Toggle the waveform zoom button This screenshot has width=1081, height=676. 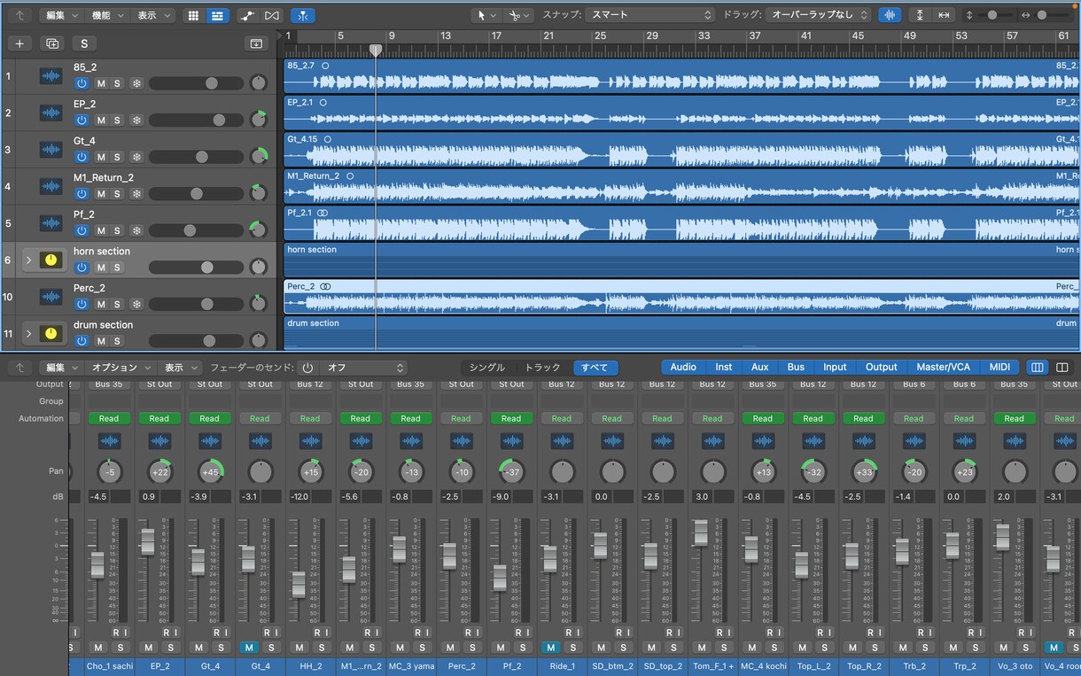click(889, 15)
